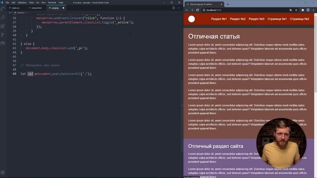Viewport: 317px width, 178px height.
Task: Switch to index.html editor tab
Action: click(x=36, y=8)
